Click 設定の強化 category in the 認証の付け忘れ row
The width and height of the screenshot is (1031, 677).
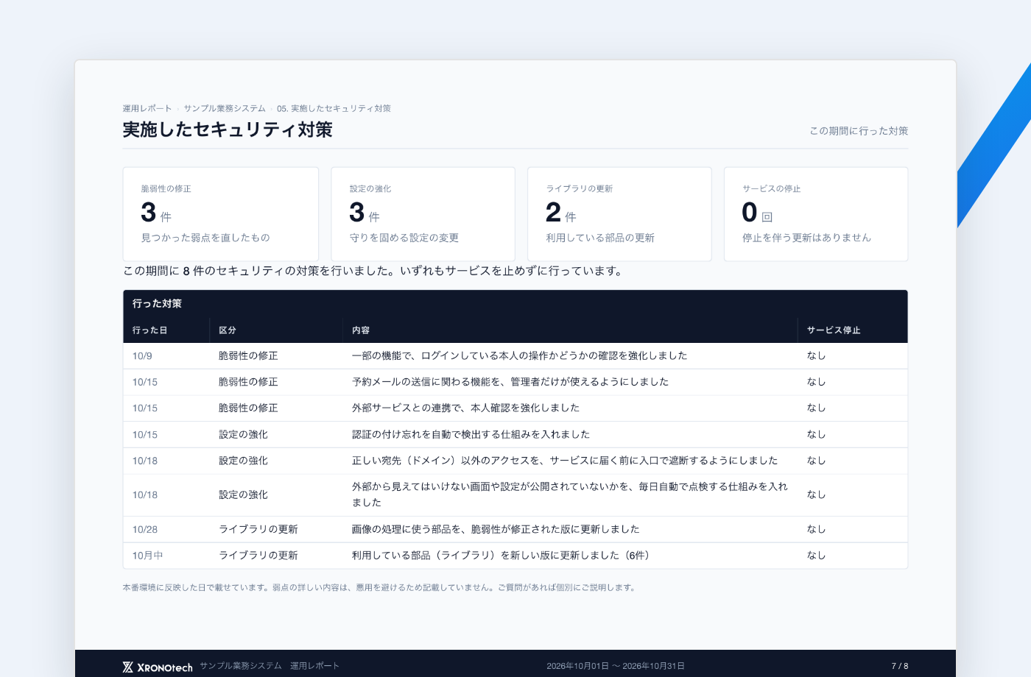pyautogui.click(x=243, y=434)
